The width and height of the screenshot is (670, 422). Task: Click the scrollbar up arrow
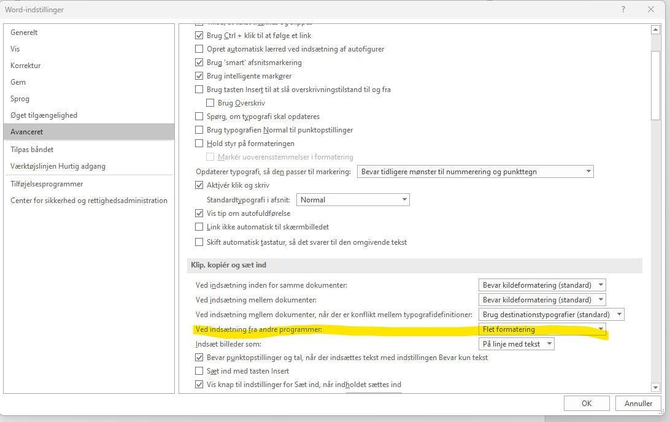tap(655, 30)
